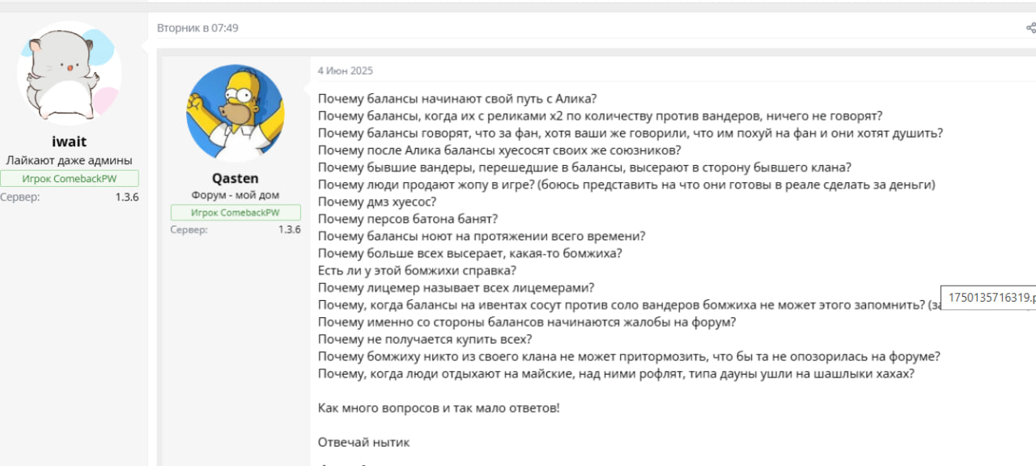
Task: Click the "Отвечай нытик" line
Action: (x=363, y=443)
